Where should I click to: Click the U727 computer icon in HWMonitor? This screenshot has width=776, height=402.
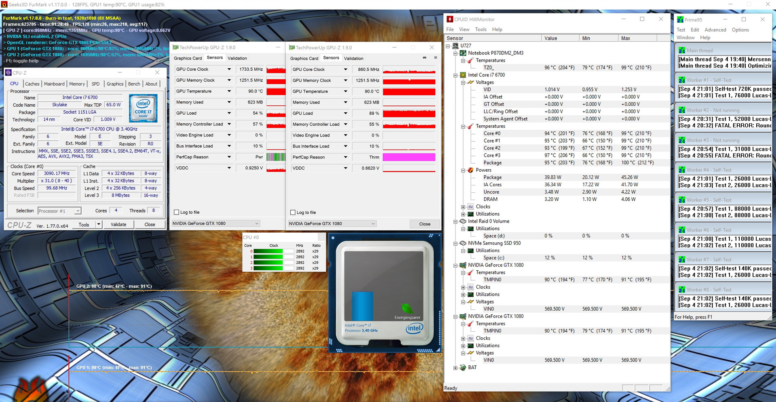pyautogui.click(x=455, y=46)
